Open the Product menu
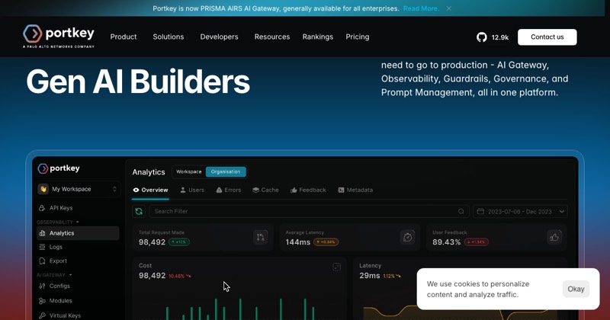 click(x=124, y=37)
